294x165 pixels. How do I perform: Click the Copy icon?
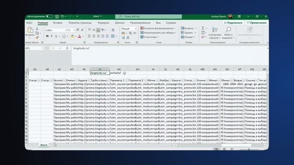click(37, 33)
